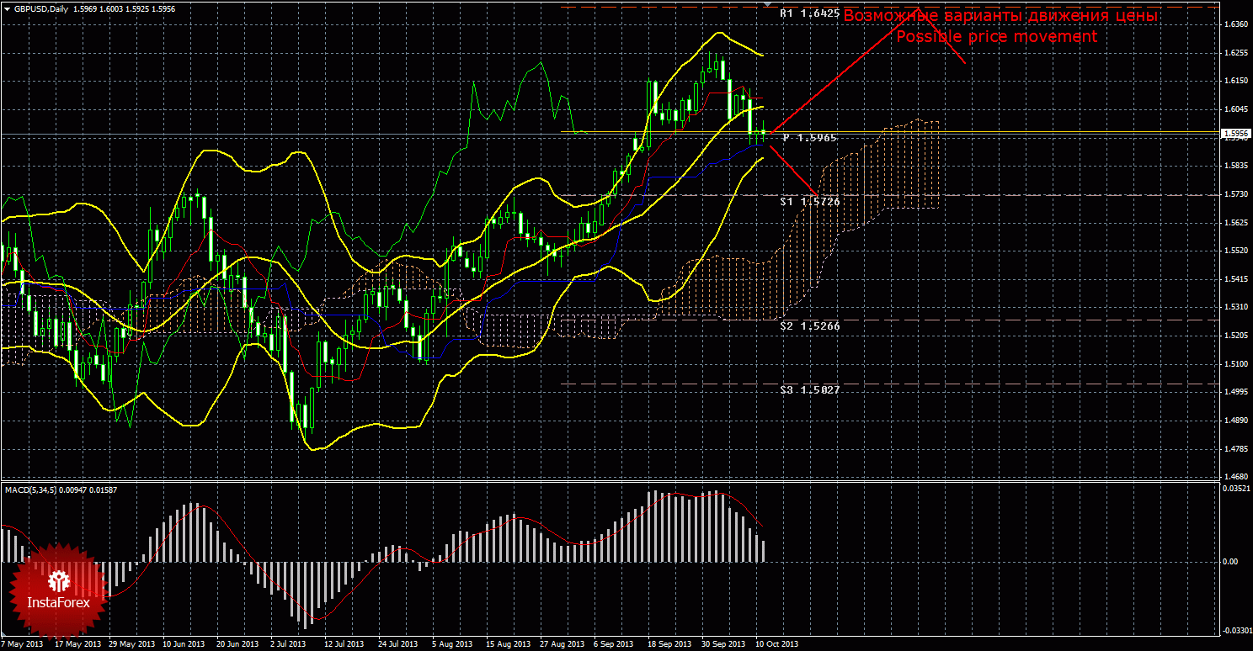The height and width of the screenshot is (651, 1253).
Task: Click the Russian red annotation text
Action: (x=1000, y=16)
